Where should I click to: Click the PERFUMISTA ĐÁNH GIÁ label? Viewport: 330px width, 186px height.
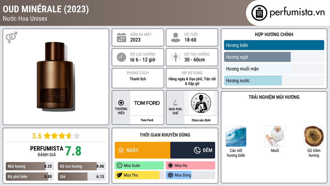pyautogui.click(x=46, y=151)
